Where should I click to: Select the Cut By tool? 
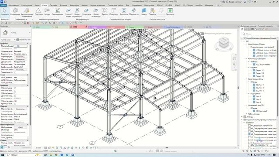133,12
